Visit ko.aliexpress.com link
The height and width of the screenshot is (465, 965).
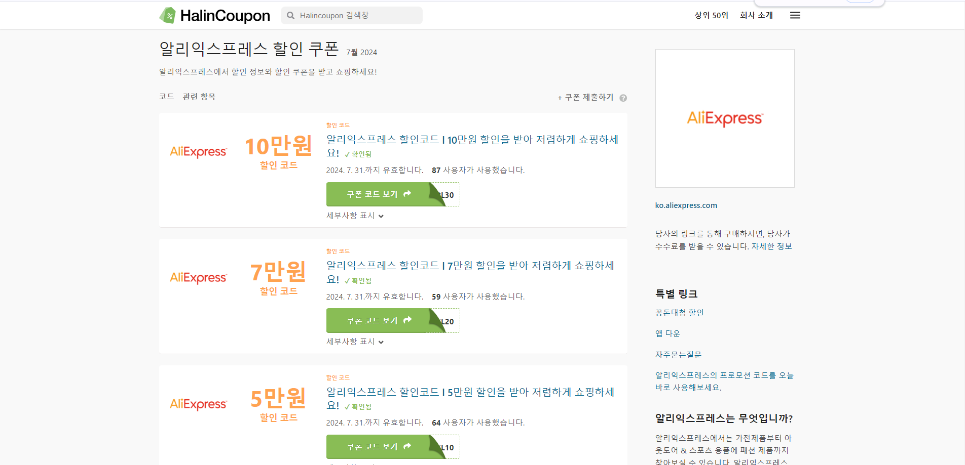(686, 205)
